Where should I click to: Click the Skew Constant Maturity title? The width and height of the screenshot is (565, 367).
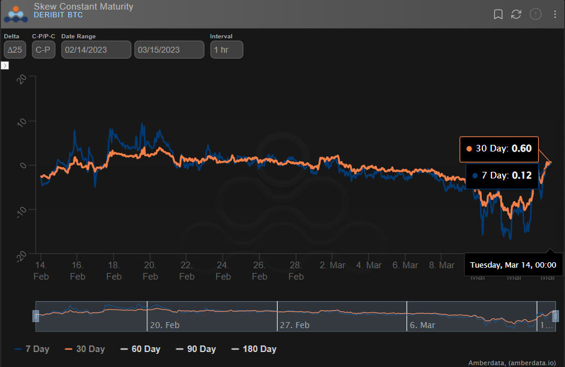pos(84,7)
